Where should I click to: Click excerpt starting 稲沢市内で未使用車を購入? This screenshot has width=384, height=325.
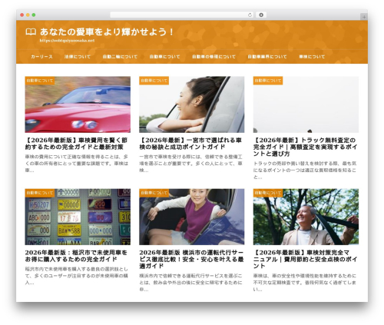coord(77,276)
